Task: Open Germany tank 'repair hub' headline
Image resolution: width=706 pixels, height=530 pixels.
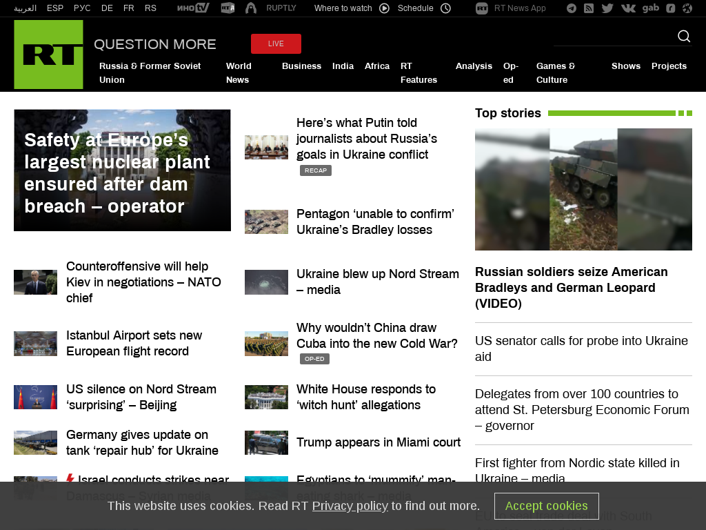Action: click(142, 442)
